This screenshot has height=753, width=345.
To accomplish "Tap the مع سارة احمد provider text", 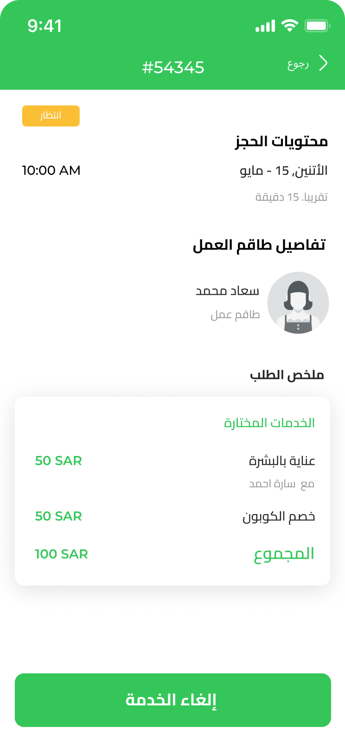I will click(x=281, y=484).
